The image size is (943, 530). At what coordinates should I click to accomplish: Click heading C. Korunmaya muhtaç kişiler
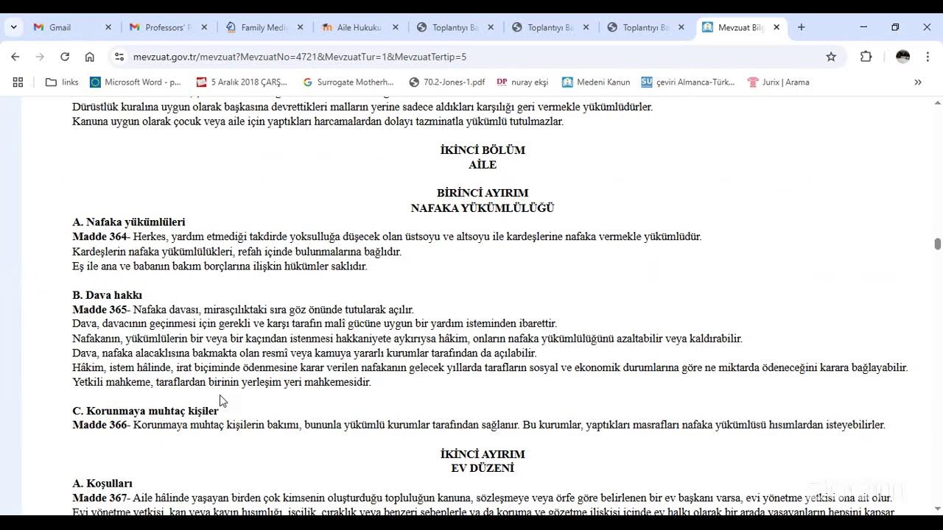point(145,411)
